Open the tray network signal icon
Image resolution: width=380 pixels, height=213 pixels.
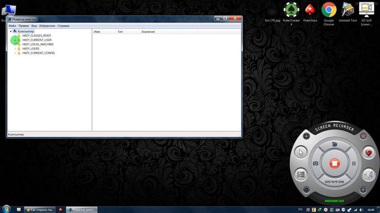pyautogui.click(x=355, y=210)
